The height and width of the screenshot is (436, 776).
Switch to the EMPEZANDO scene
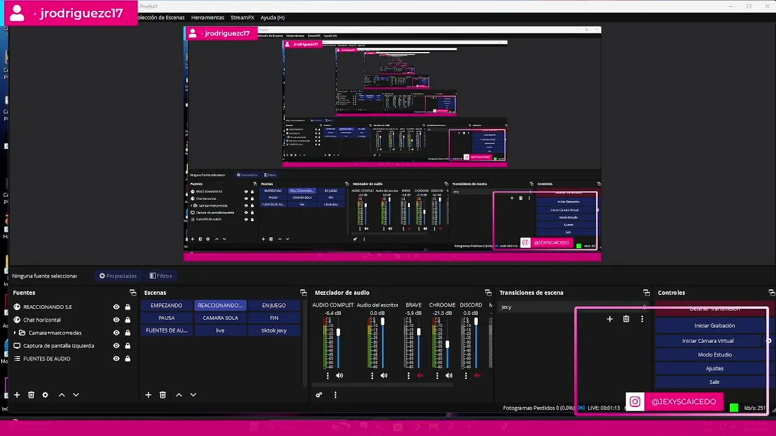pyautogui.click(x=166, y=305)
